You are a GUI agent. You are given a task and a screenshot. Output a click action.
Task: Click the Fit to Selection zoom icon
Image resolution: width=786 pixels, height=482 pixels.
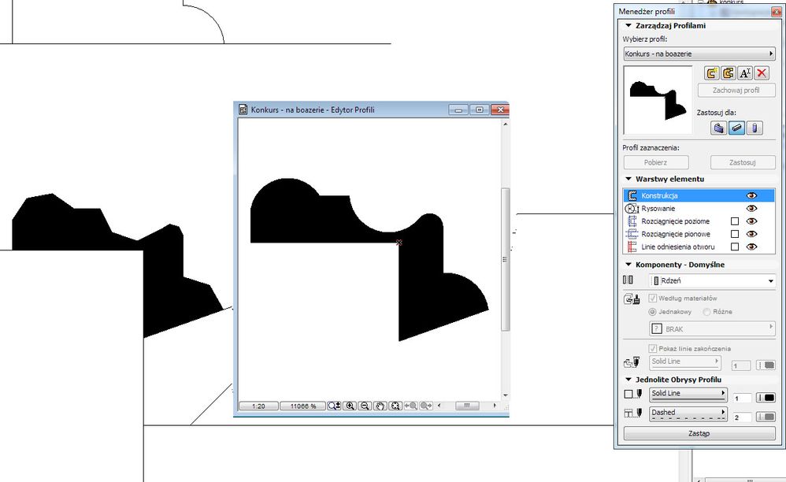click(x=395, y=406)
